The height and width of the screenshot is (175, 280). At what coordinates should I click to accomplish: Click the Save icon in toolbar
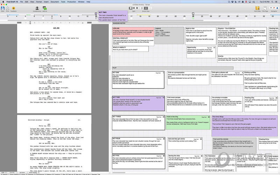click(3, 8)
